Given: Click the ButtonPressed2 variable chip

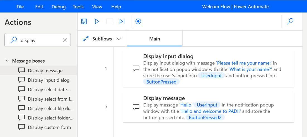Looking at the screenshot, I should [205, 118].
